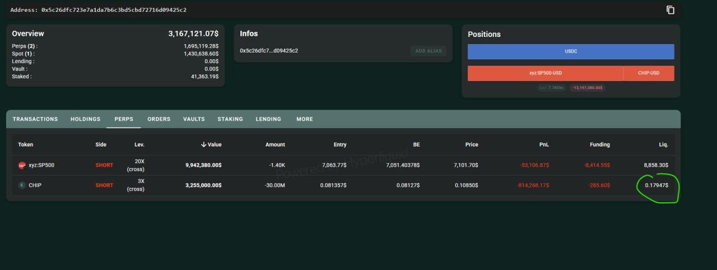Open the Vaults tab
The image size is (717, 270).
click(194, 119)
